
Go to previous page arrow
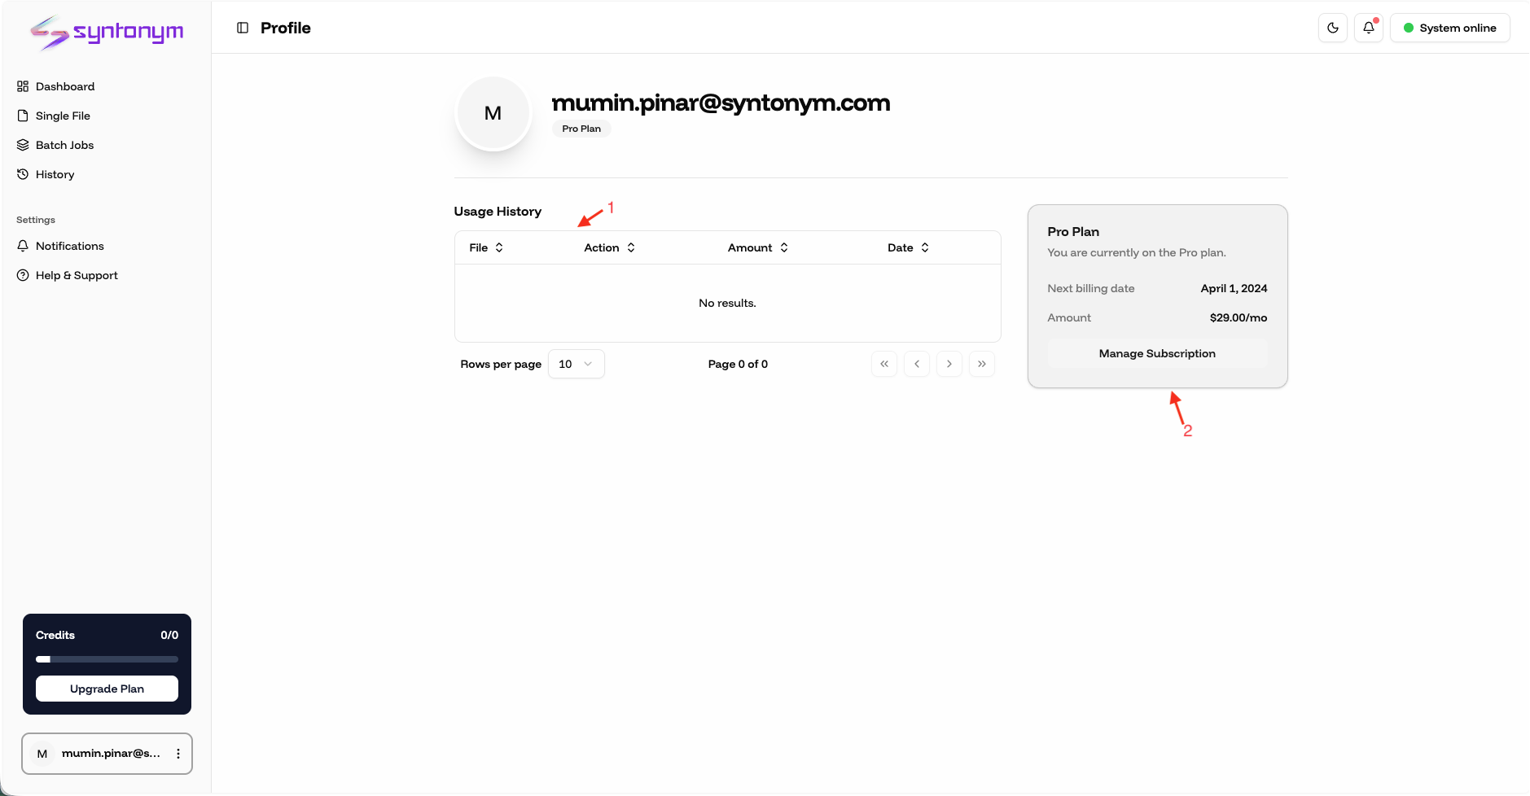click(x=917, y=364)
